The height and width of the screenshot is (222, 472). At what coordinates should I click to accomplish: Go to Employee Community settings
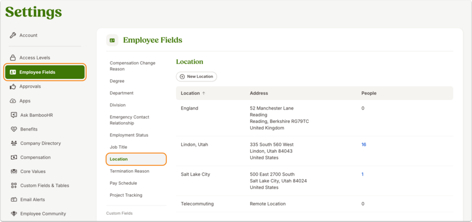click(43, 214)
